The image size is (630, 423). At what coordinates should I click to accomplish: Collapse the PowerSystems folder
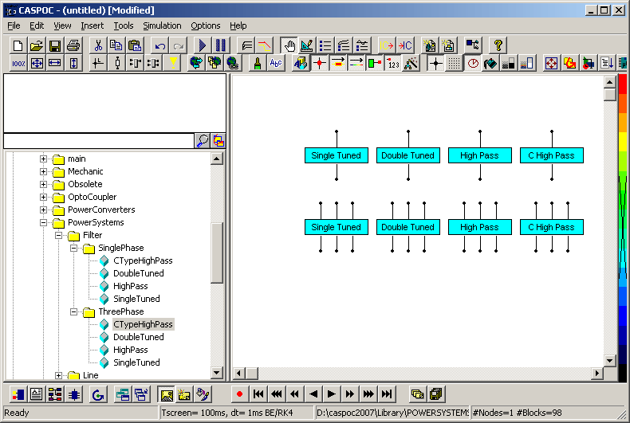pos(43,223)
